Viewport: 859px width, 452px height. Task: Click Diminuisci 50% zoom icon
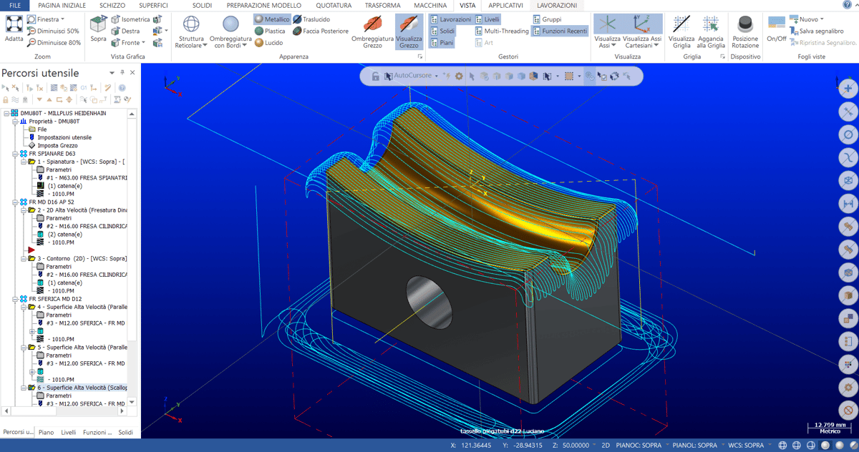[x=32, y=31]
